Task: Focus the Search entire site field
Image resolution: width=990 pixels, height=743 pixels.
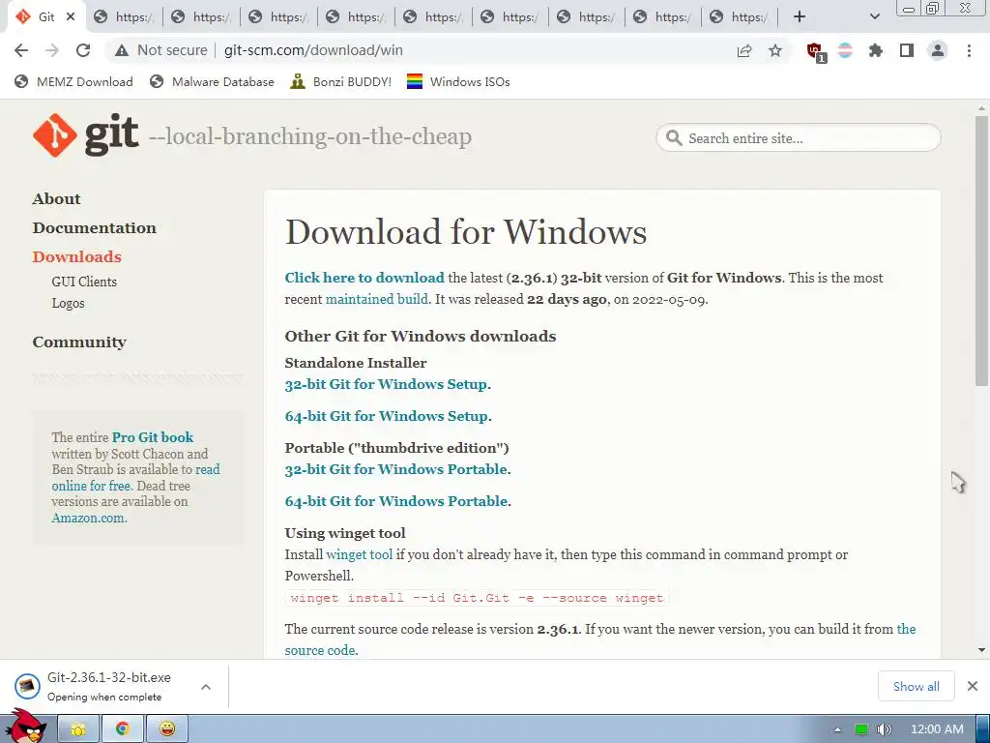Action: [x=799, y=137]
